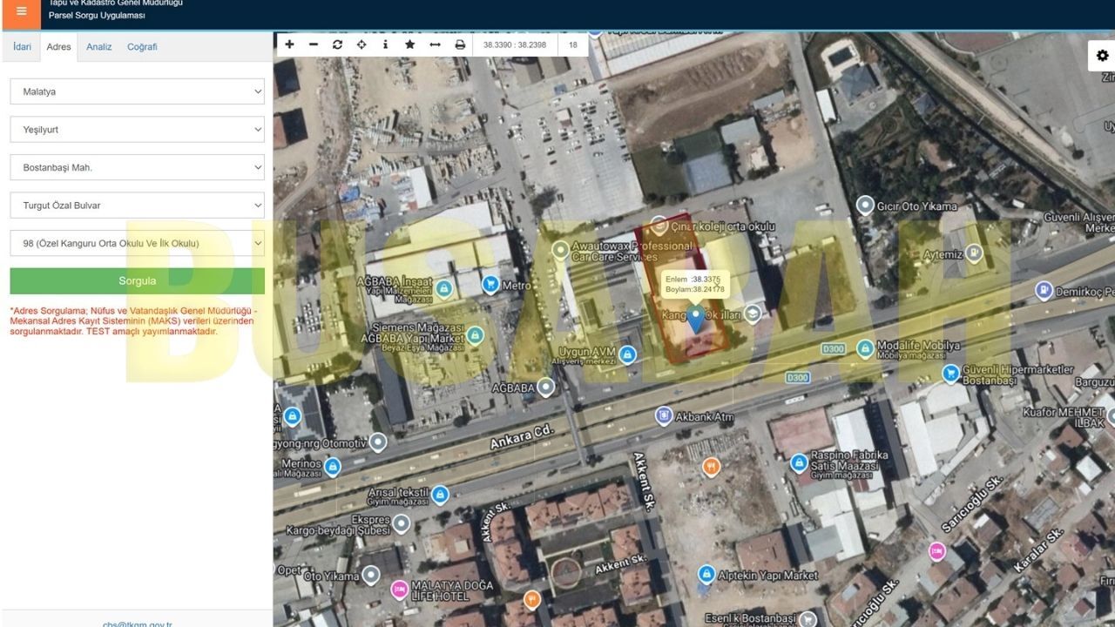Select the Uygun AVM map marker
Image resolution: width=1115 pixels, height=627 pixels.
pyautogui.click(x=627, y=355)
